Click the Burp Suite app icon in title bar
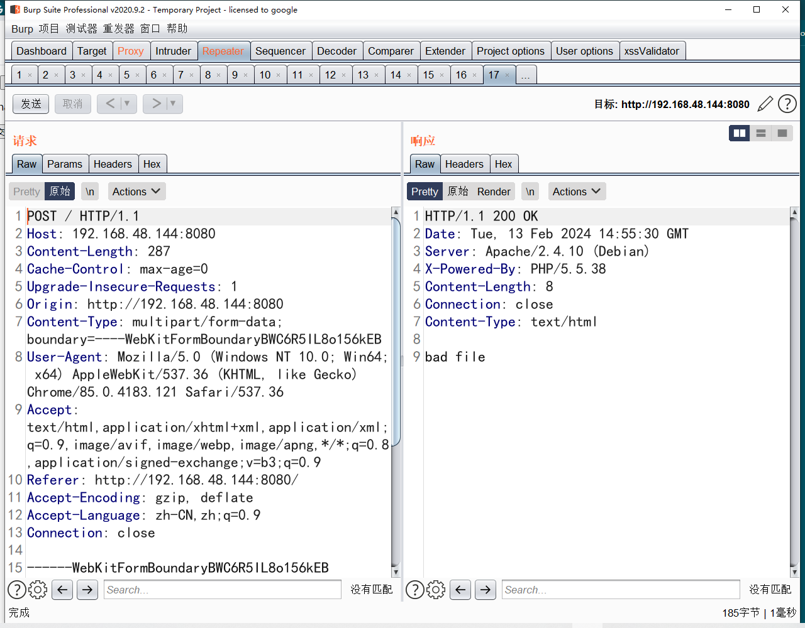Viewport: 805px width, 628px height. point(15,9)
